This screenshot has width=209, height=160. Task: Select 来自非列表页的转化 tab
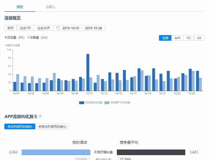click(x=52, y=126)
